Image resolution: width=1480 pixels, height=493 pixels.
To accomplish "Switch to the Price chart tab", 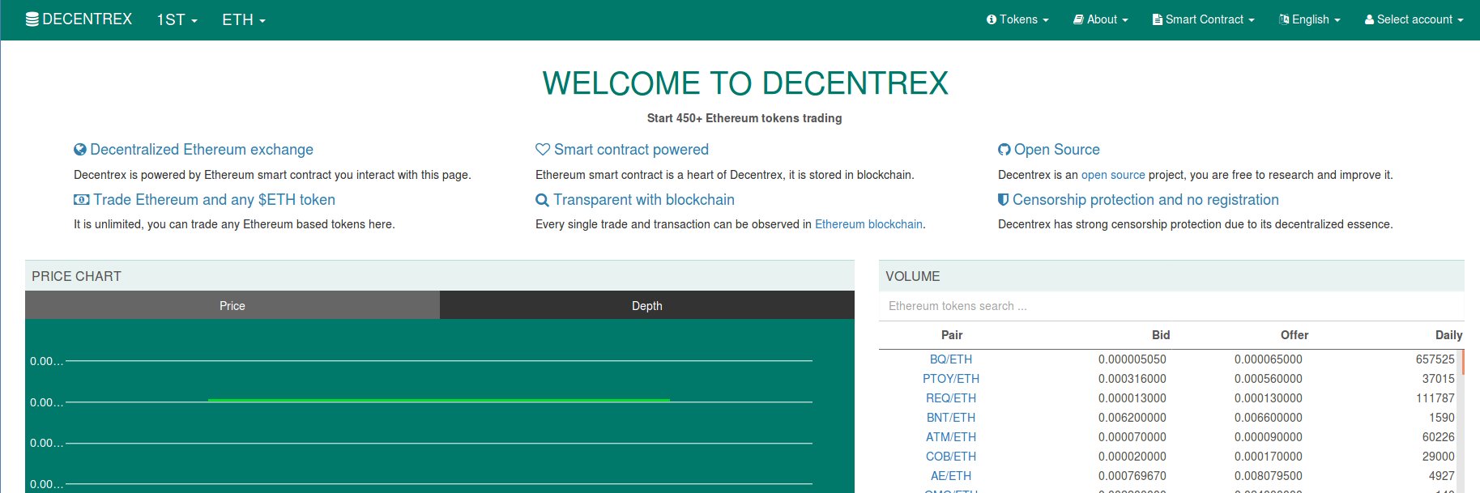I will (x=232, y=305).
